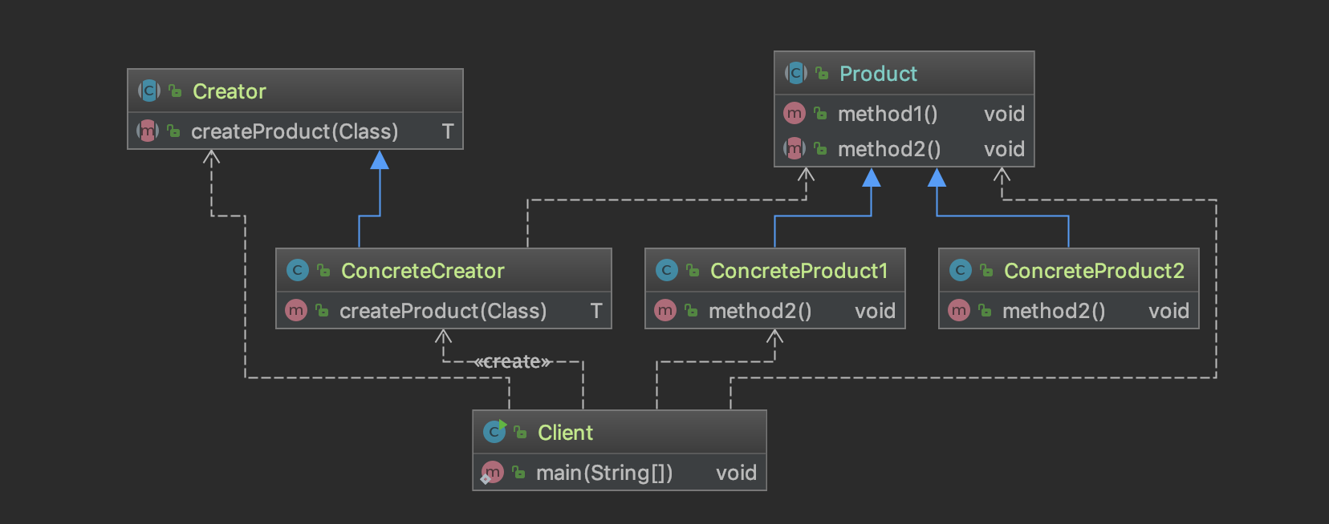Click the runnable Client class icon
This screenshot has width=1329, height=524.
point(494,433)
